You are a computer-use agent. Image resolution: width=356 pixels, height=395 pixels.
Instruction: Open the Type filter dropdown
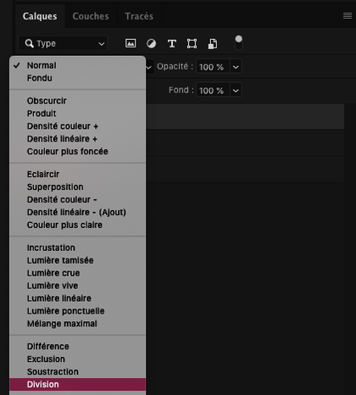click(x=63, y=43)
